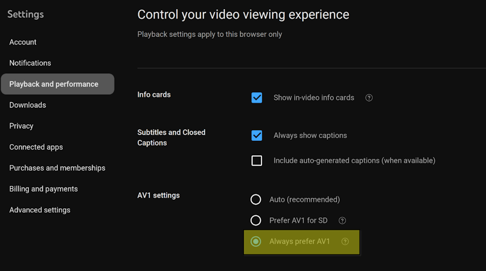486x271 pixels.
Task: Click the Auto (recommended) label text
Action: [305, 199]
